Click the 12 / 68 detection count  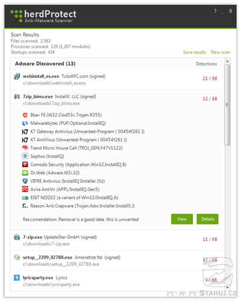click(210, 99)
